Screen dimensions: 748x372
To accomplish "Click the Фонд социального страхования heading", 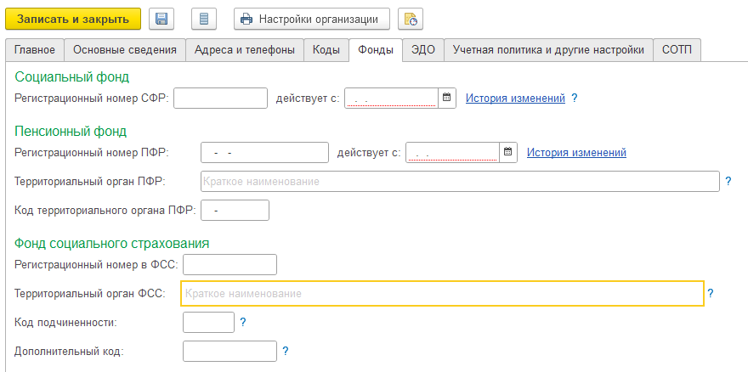I will [112, 244].
